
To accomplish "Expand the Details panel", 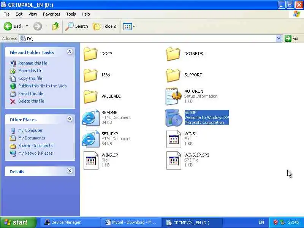I will click(70, 171).
